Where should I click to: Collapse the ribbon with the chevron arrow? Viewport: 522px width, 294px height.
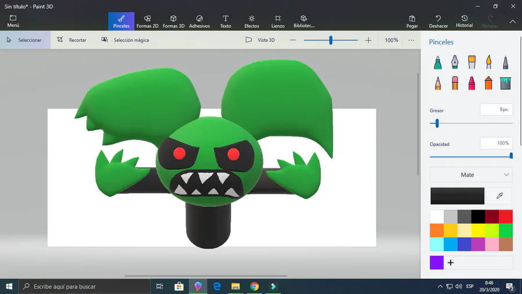point(513,21)
